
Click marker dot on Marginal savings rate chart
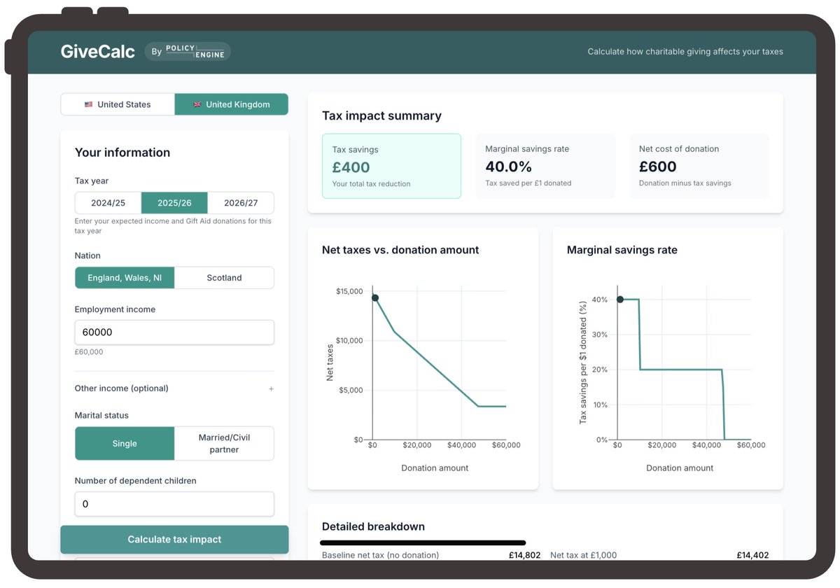coord(619,300)
